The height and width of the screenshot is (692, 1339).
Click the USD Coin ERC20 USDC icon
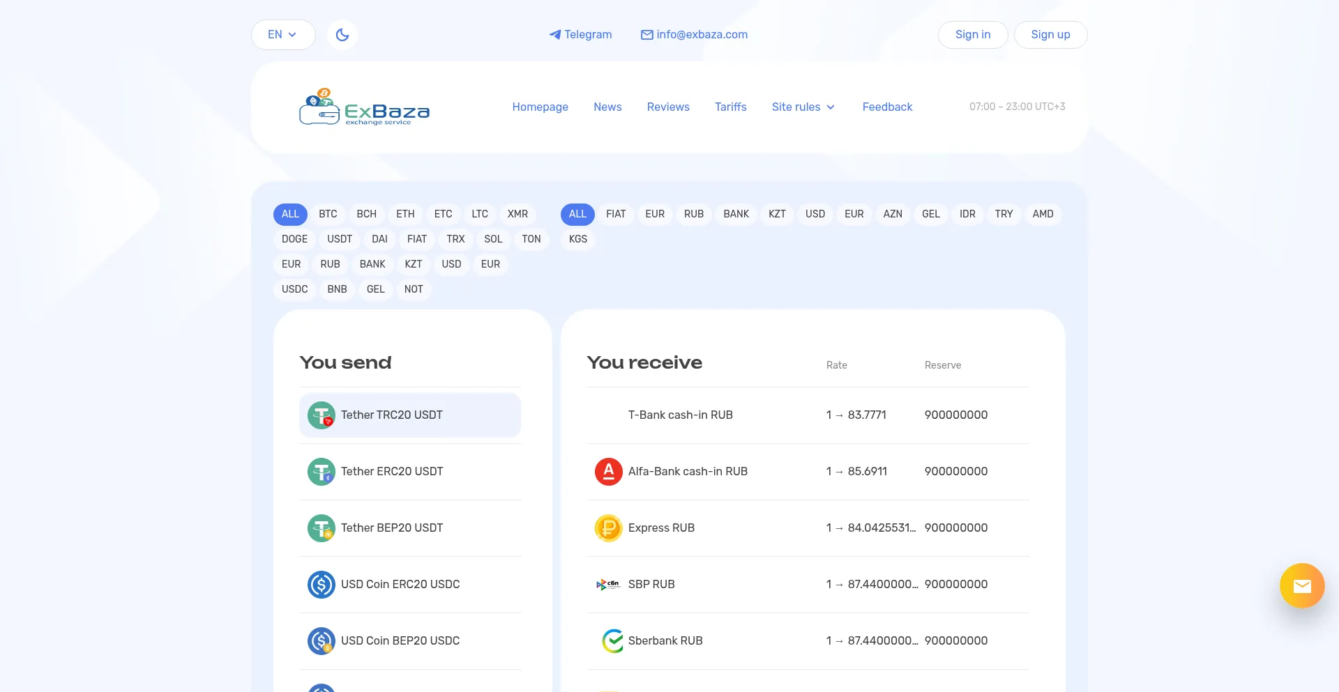click(321, 585)
